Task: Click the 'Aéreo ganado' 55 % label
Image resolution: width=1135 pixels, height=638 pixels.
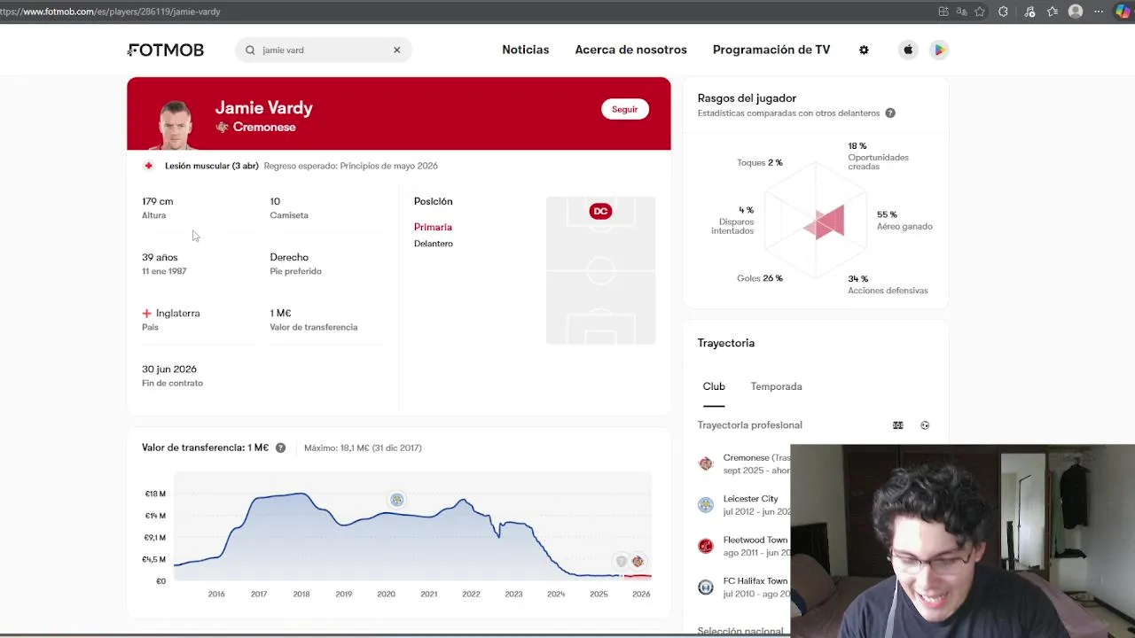Action: point(904,221)
